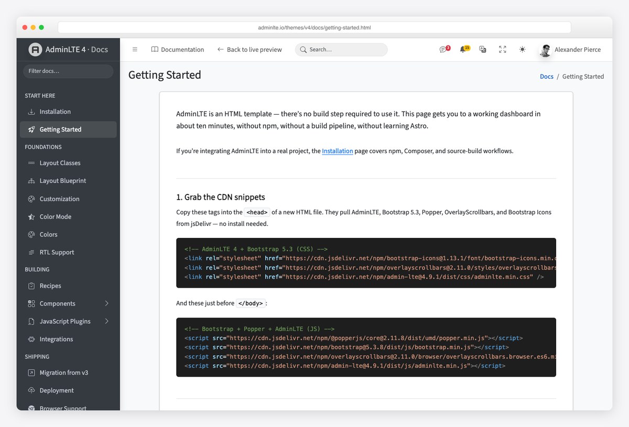Click the JavaScript Plugins file icon
This screenshot has height=427, width=629.
click(31, 321)
